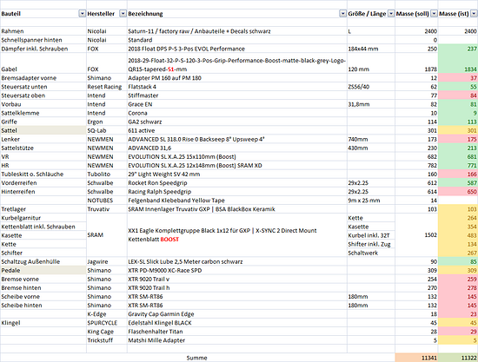The width and height of the screenshot is (478, 362).
Task: Select the 237 Dämpfer ist value
Action: [x=458, y=49]
